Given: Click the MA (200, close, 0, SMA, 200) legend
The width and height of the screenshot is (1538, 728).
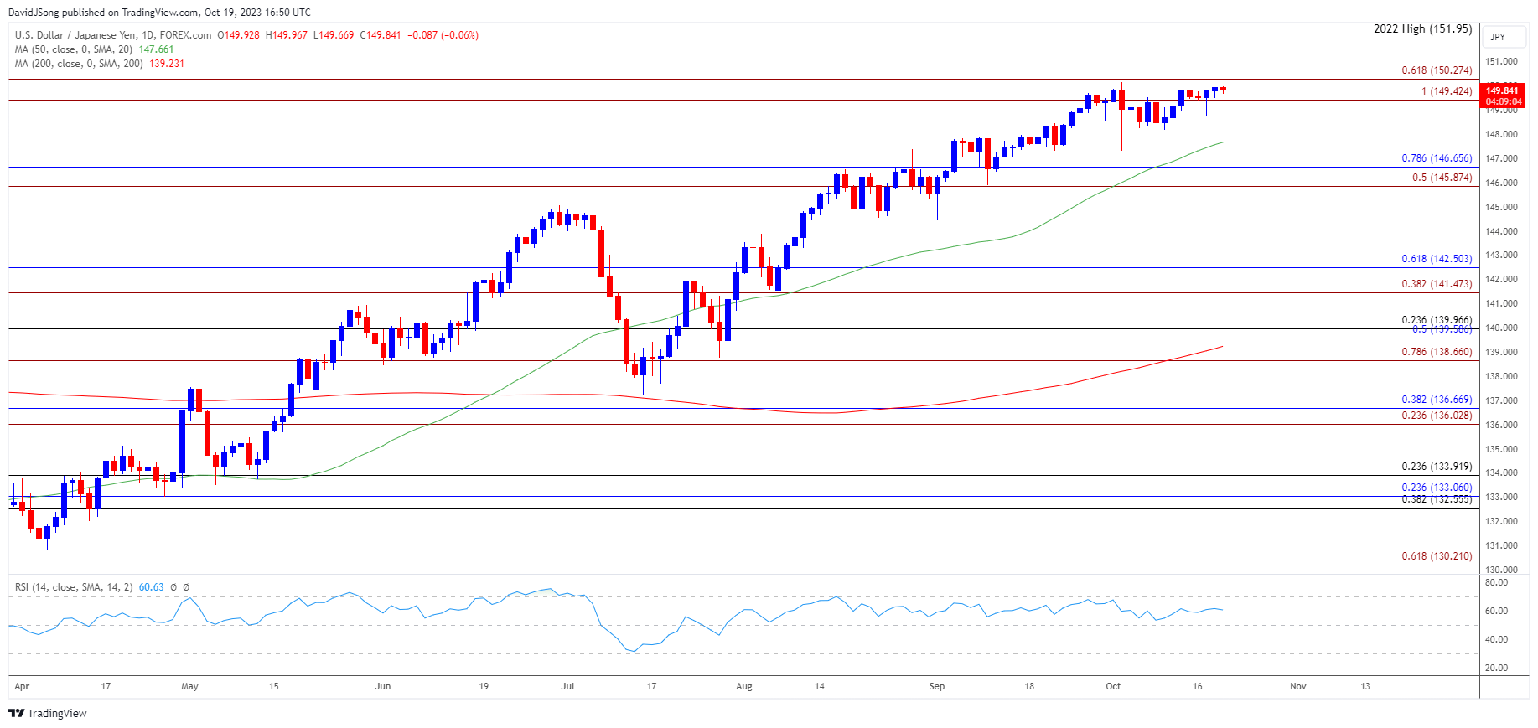Looking at the screenshot, I should (79, 64).
